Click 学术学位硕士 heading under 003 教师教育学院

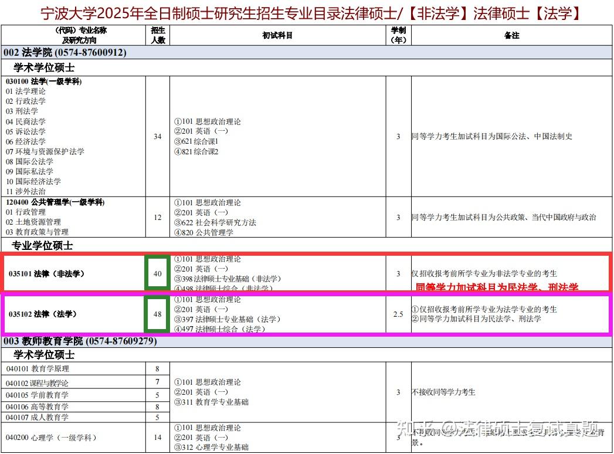pos(44,355)
